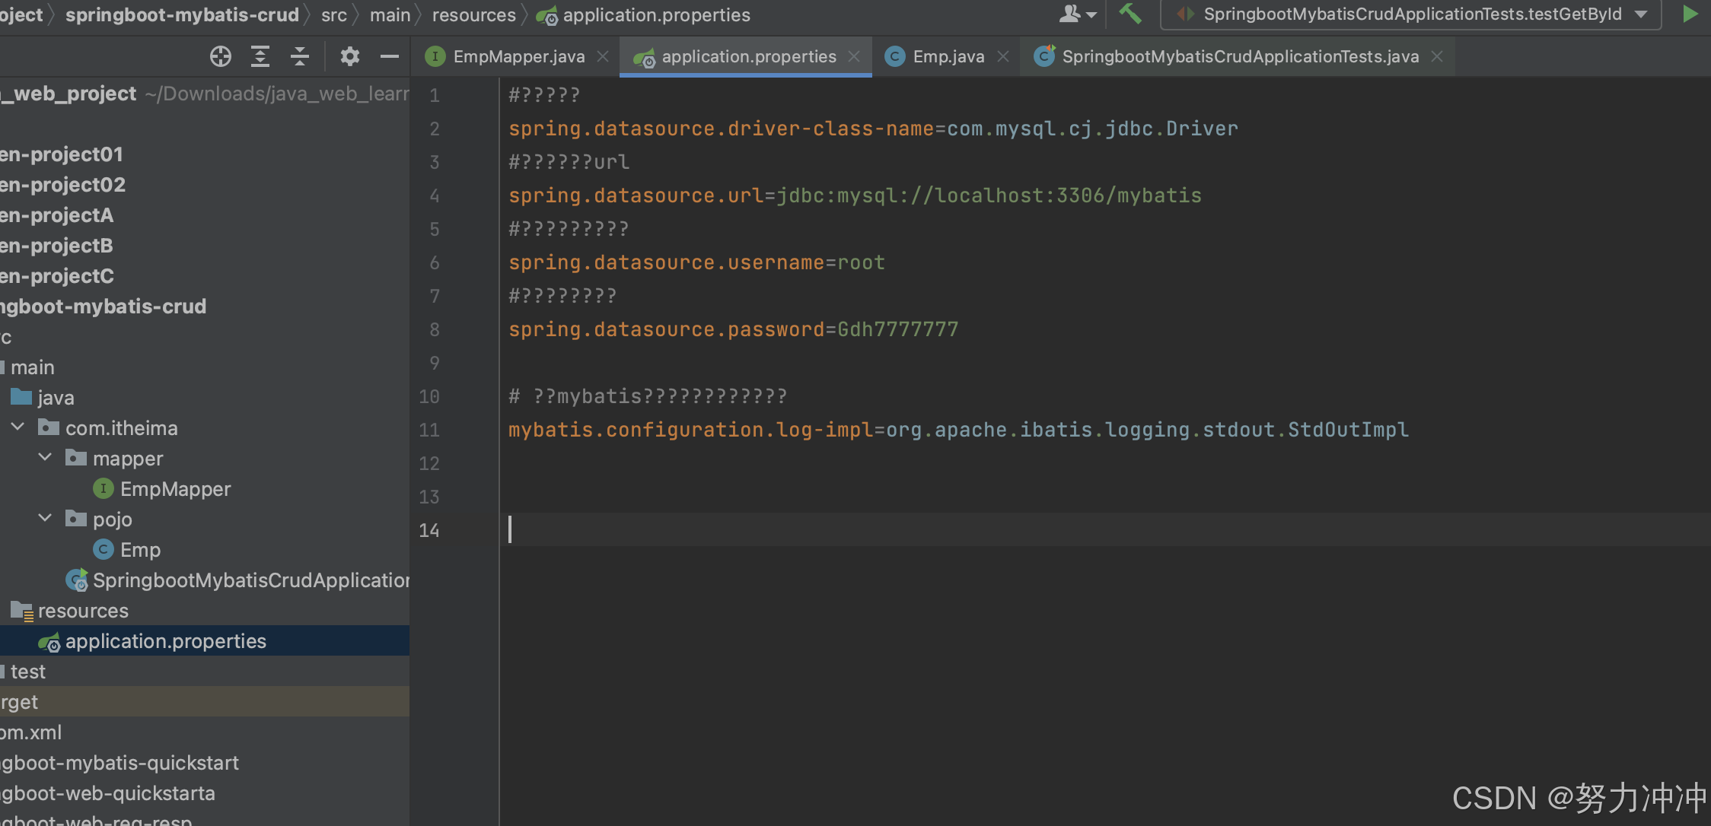
Task: Collapse the mapper folder
Action: point(46,458)
